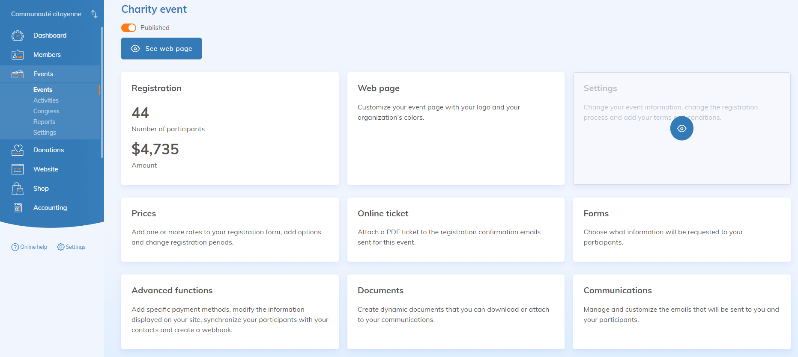Viewport: 798px width, 357px height.
Task: Open the Online help link
Action: [30, 247]
